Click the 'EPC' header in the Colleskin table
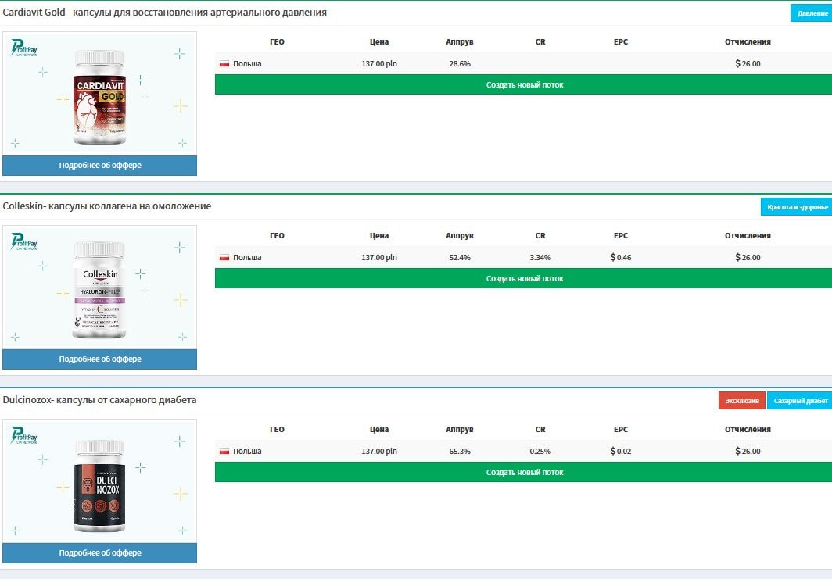The image size is (832, 579). tap(621, 236)
